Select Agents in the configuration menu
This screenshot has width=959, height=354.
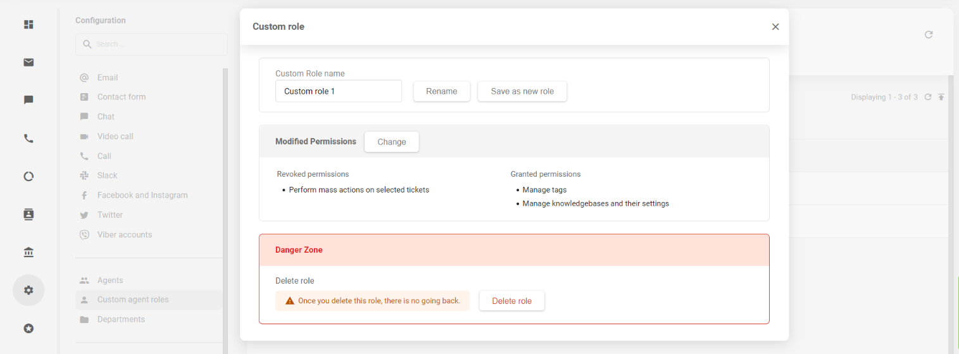(110, 281)
